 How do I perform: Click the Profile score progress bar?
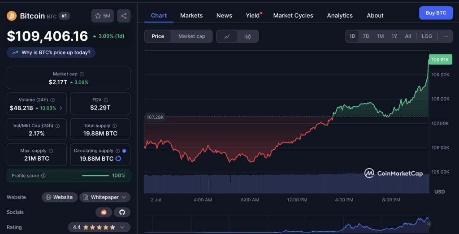pos(95,176)
